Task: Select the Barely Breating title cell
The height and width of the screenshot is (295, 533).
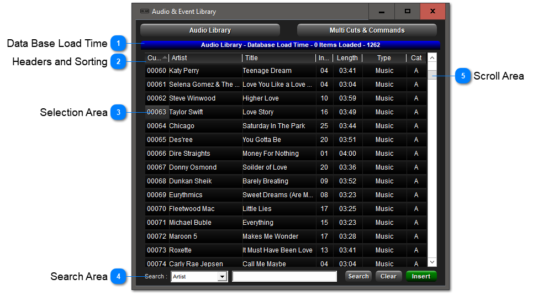Action: [x=279, y=181]
